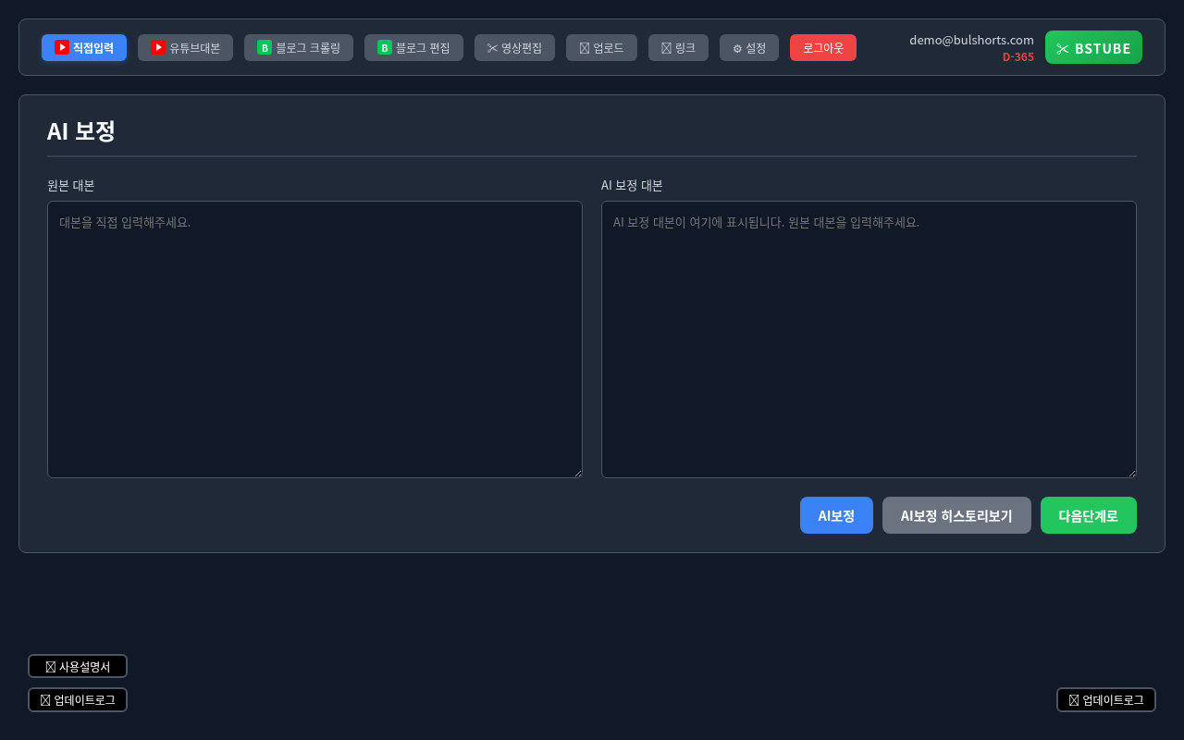The image size is (1184, 740).
Task: Open 블로그 크롤링 from the navigation bar
Action: [298, 48]
